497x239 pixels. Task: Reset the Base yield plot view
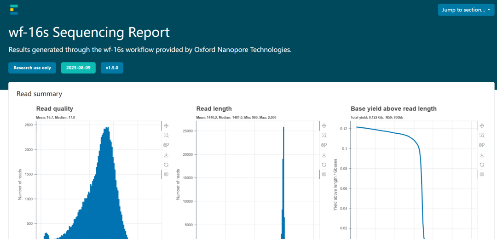[x=482, y=165]
